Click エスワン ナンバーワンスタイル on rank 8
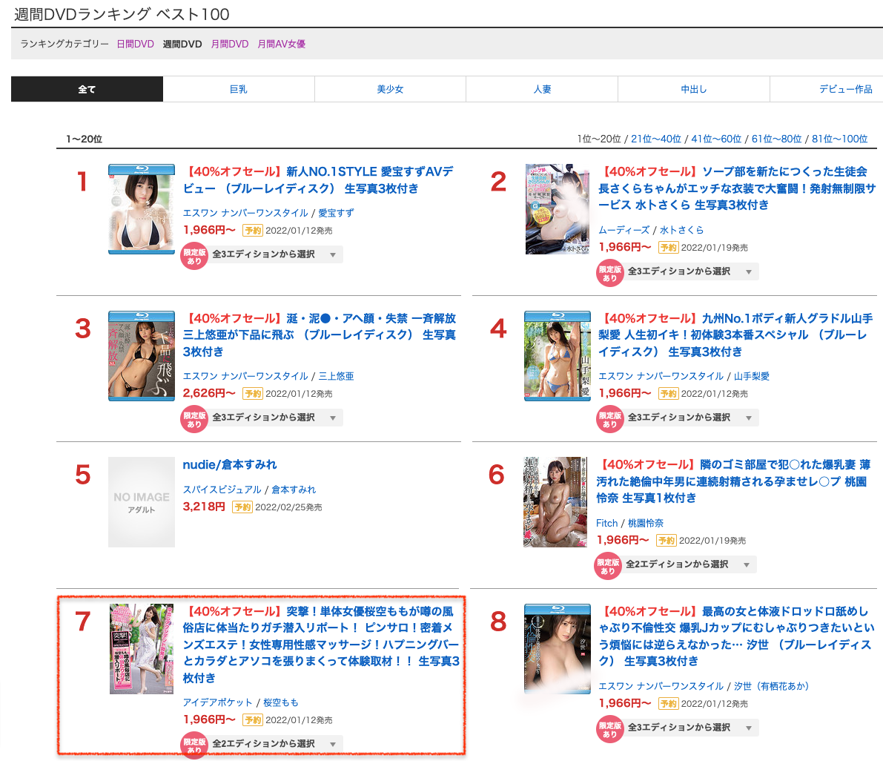Image resolution: width=883 pixels, height=761 pixels. coord(661,686)
